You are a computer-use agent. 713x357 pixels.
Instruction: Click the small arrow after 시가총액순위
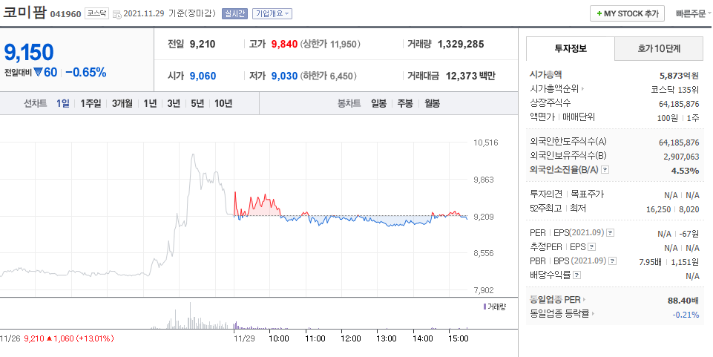(583, 88)
